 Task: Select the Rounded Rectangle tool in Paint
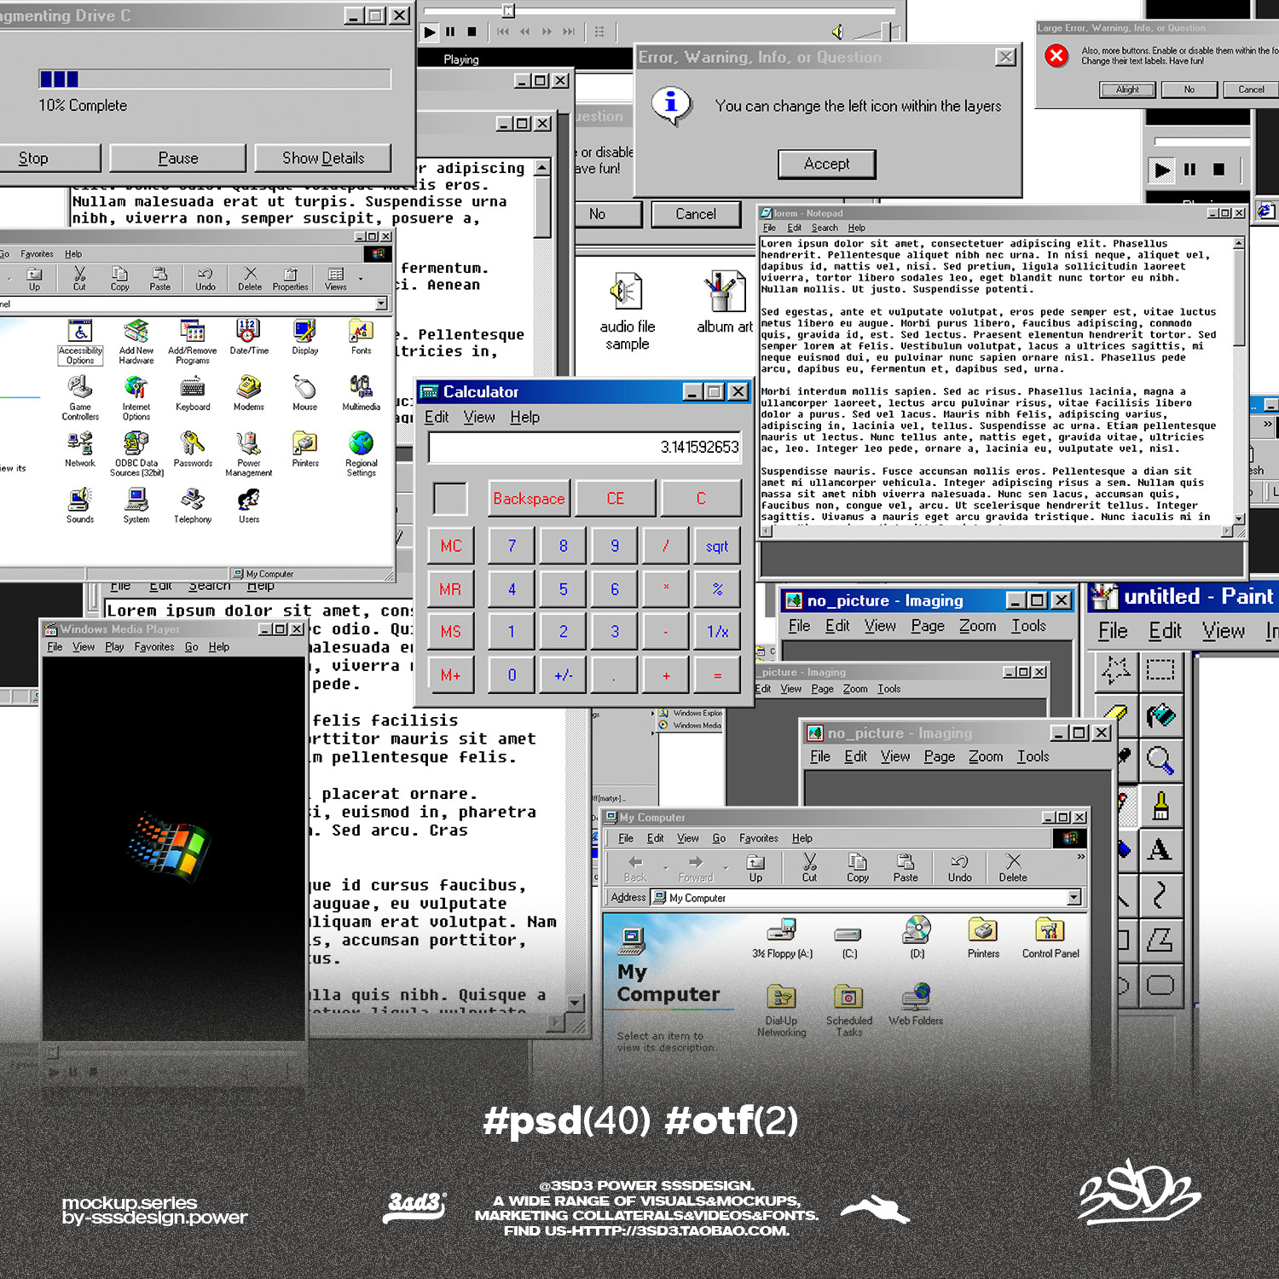click(x=1160, y=985)
